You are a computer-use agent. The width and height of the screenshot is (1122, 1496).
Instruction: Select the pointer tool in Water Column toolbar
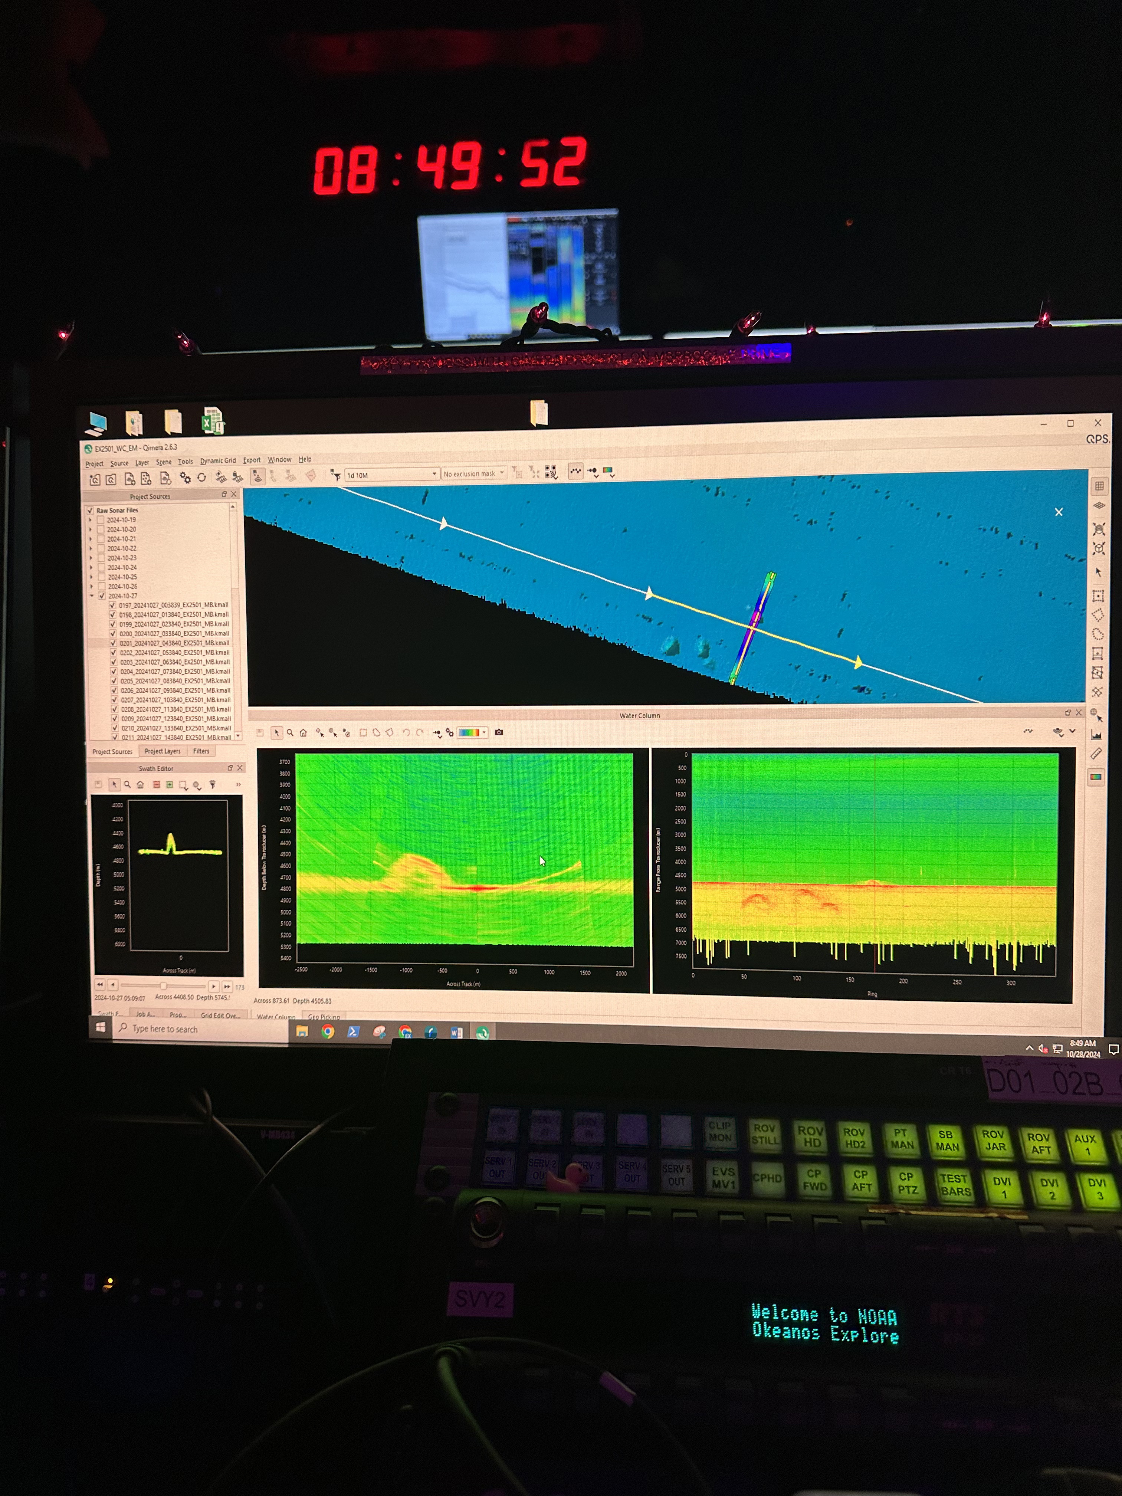point(277,732)
